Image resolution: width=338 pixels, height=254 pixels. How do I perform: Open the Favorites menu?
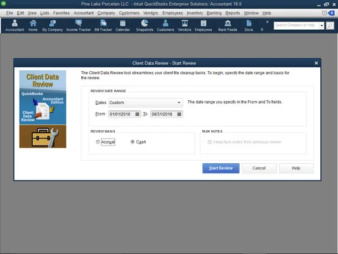point(62,13)
